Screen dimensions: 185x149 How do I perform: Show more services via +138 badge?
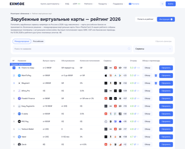click(125, 137)
